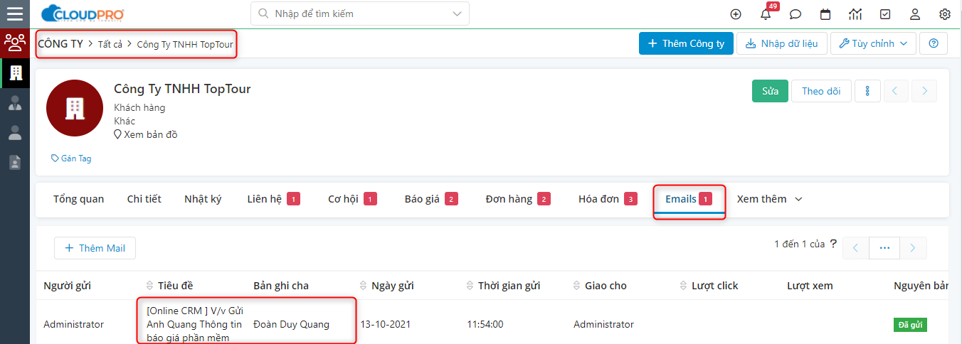Open notifications bell with 49 badge

click(766, 14)
